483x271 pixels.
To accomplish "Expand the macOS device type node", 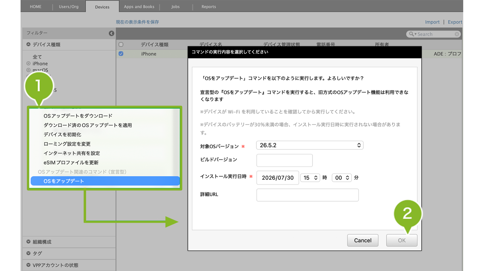I will tap(28, 70).
